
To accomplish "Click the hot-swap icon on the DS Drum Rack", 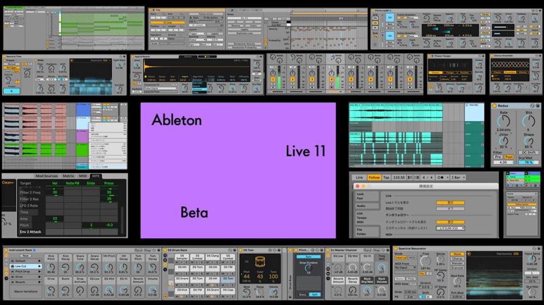I will click(230, 249).
